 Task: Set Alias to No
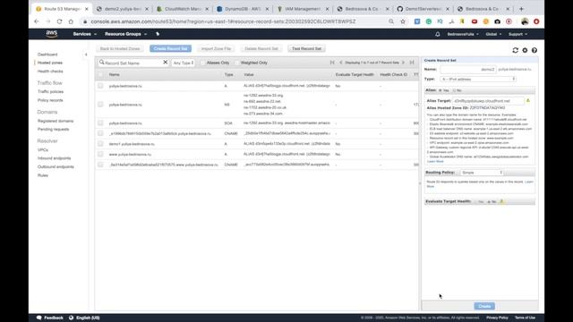coord(454,90)
